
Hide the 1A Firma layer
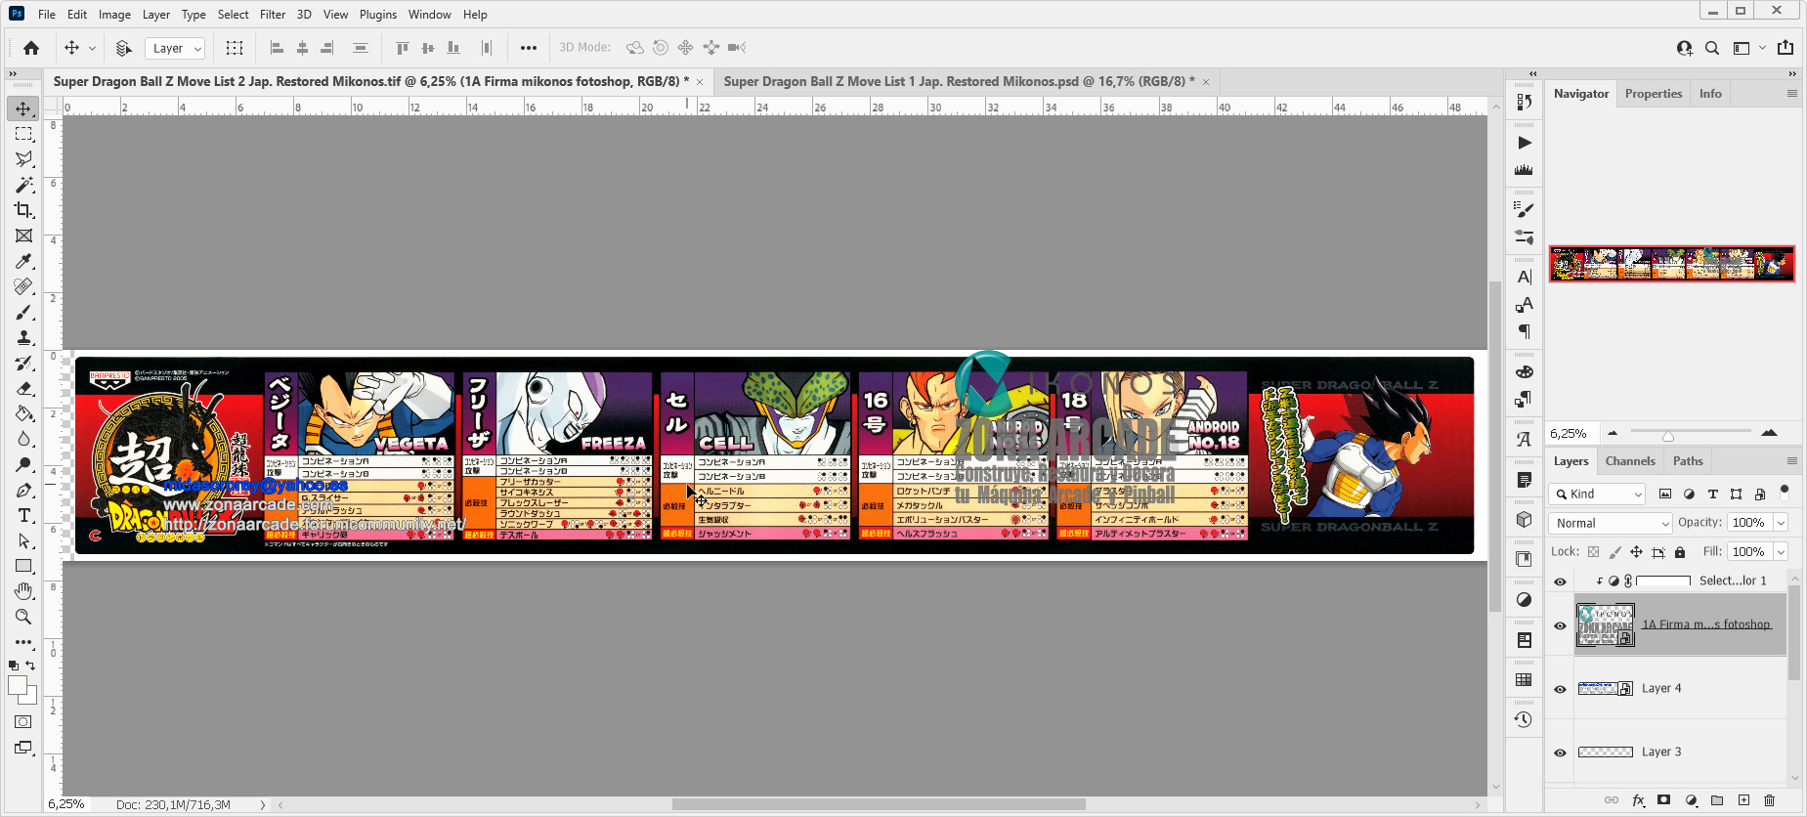[1560, 626]
